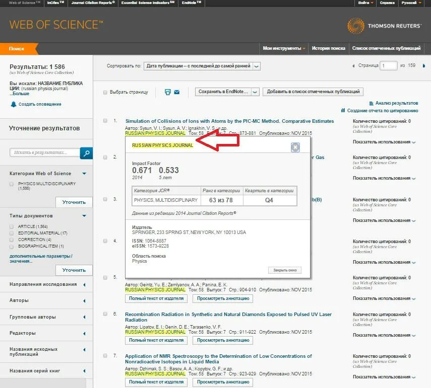Click the Анализ результатов icon link

(x=372, y=104)
